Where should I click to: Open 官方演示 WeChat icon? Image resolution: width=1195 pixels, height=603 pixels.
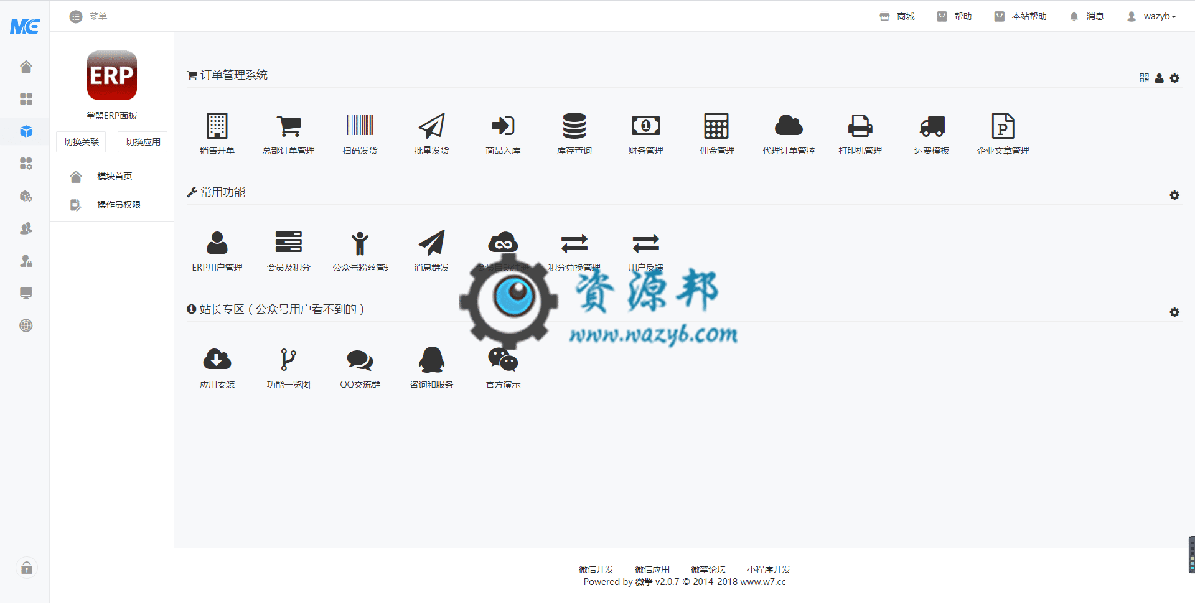(x=503, y=360)
